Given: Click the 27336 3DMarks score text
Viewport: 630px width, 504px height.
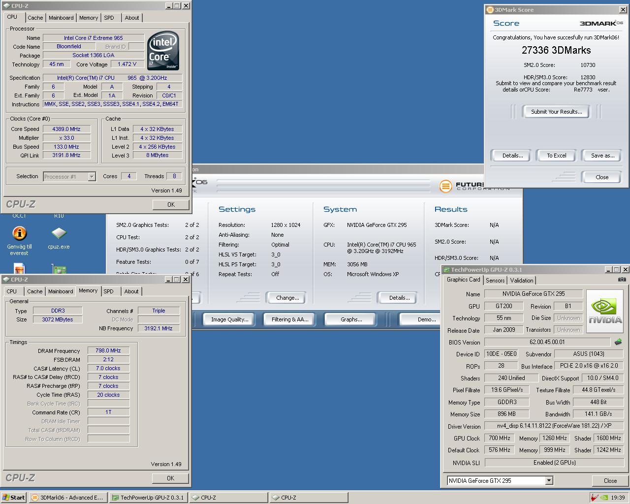Looking at the screenshot, I should pyautogui.click(x=556, y=50).
